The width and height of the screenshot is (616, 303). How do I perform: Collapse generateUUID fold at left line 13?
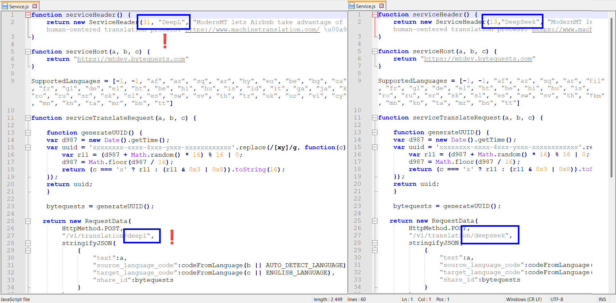pyautogui.click(x=28, y=133)
